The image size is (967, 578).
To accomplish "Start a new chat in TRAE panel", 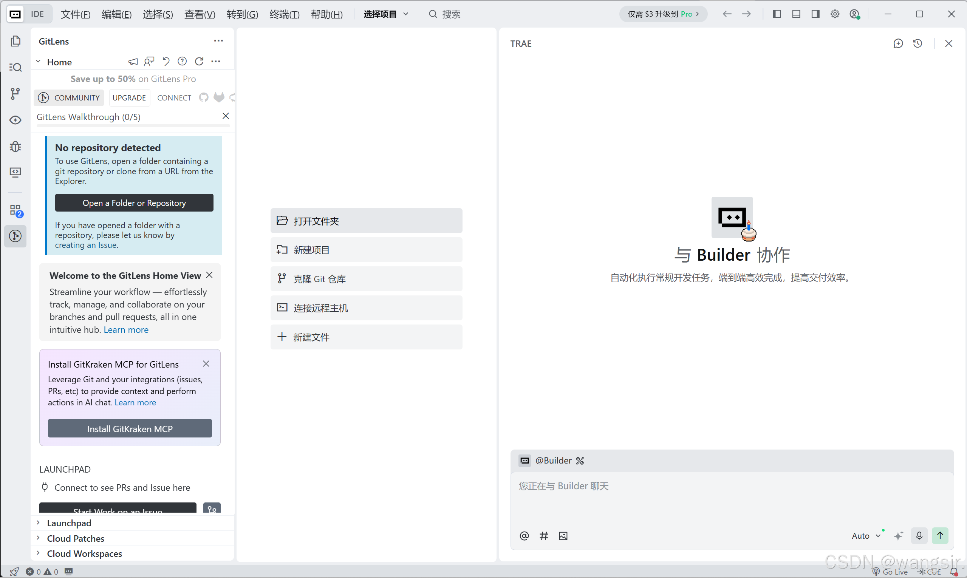I will coord(897,43).
